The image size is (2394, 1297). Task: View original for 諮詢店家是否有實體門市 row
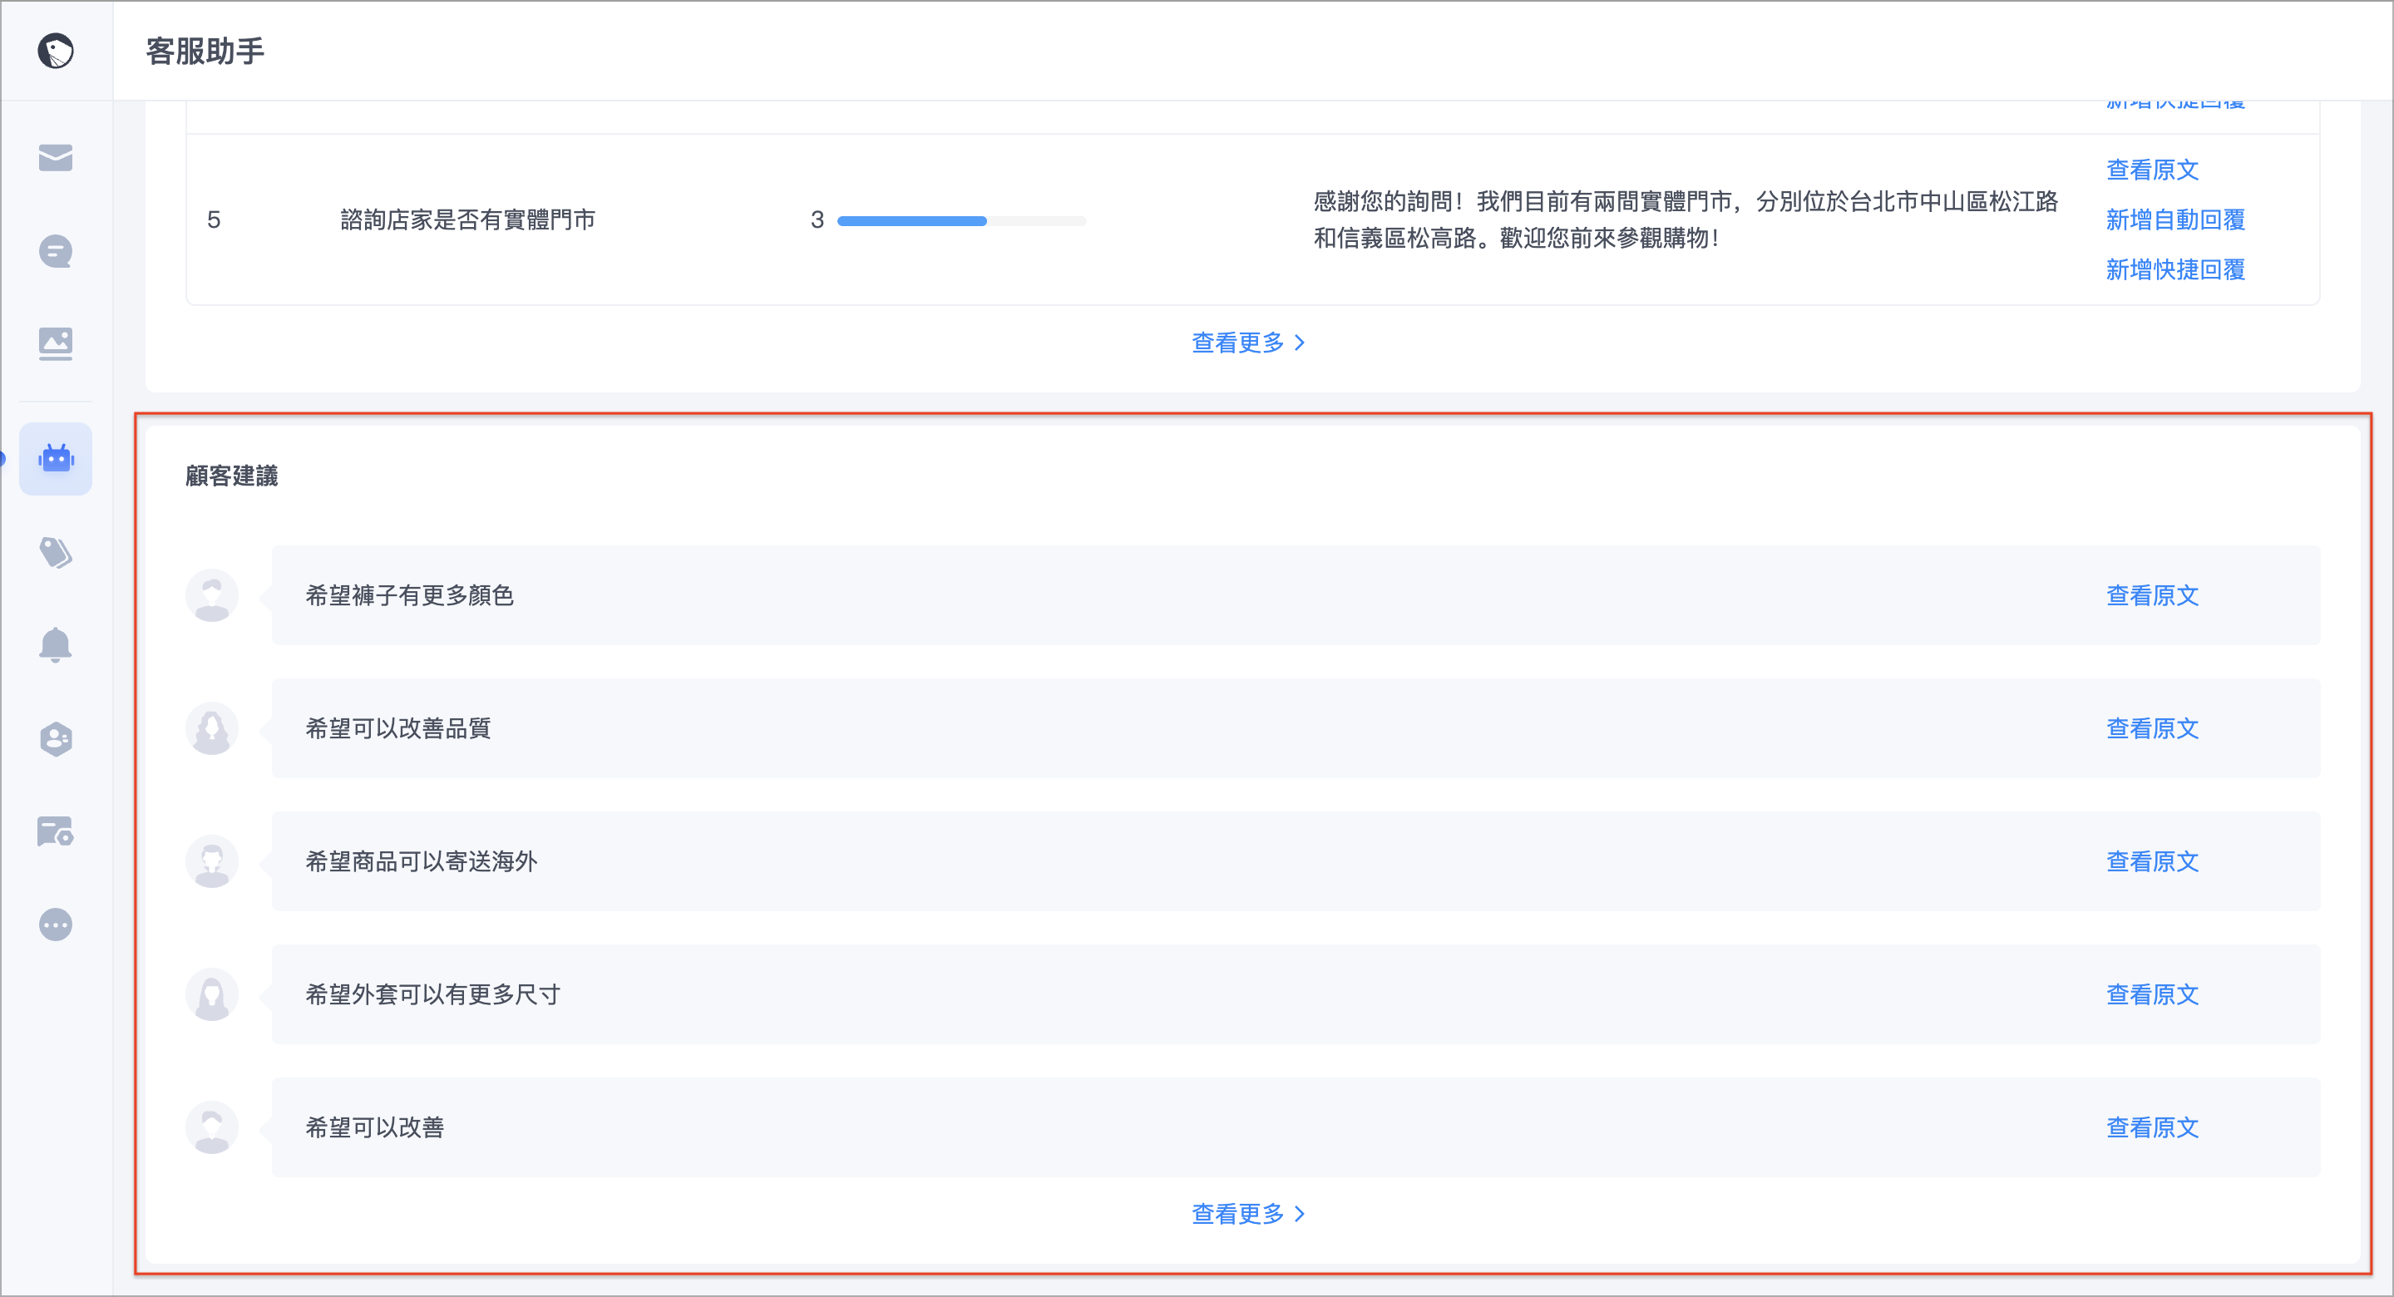point(2152,170)
